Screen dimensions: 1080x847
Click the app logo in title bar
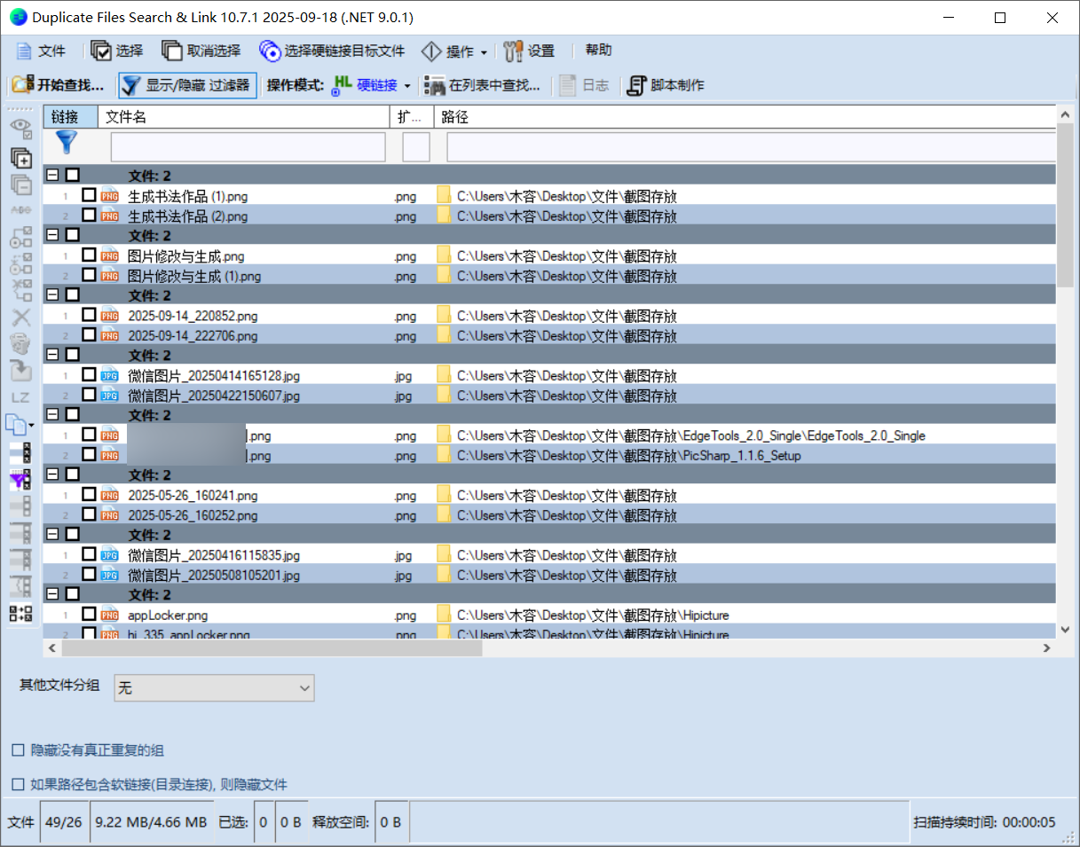point(19,17)
